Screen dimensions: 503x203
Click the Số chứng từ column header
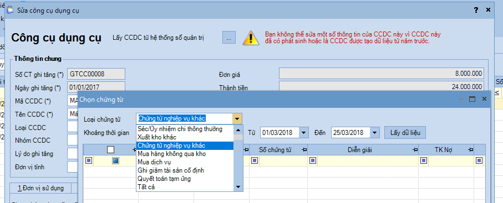tap(278, 149)
